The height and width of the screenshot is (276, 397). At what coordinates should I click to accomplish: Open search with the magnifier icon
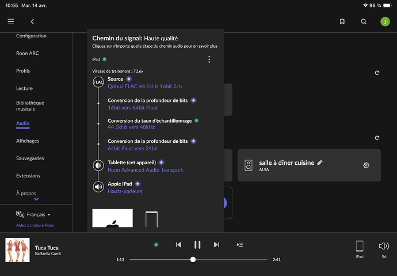[364, 21]
